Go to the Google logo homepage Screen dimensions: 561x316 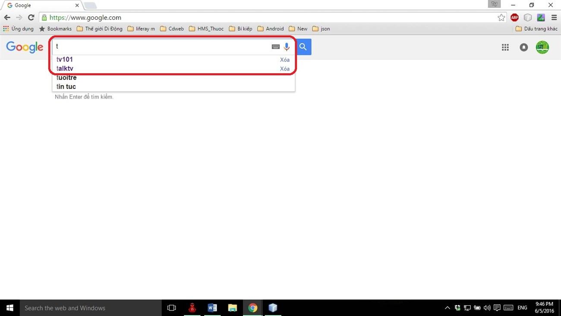click(x=25, y=47)
